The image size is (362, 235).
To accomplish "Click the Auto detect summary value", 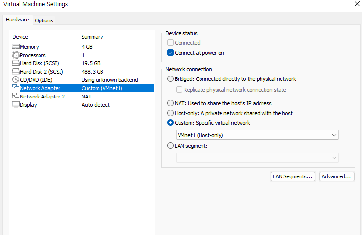I will (96, 105).
